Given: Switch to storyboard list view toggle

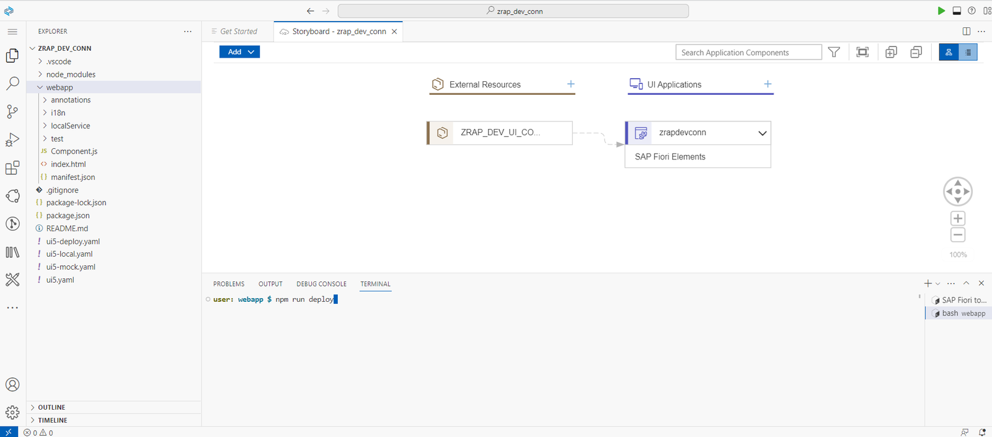Looking at the screenshot, I should click(x=968, y=52).
